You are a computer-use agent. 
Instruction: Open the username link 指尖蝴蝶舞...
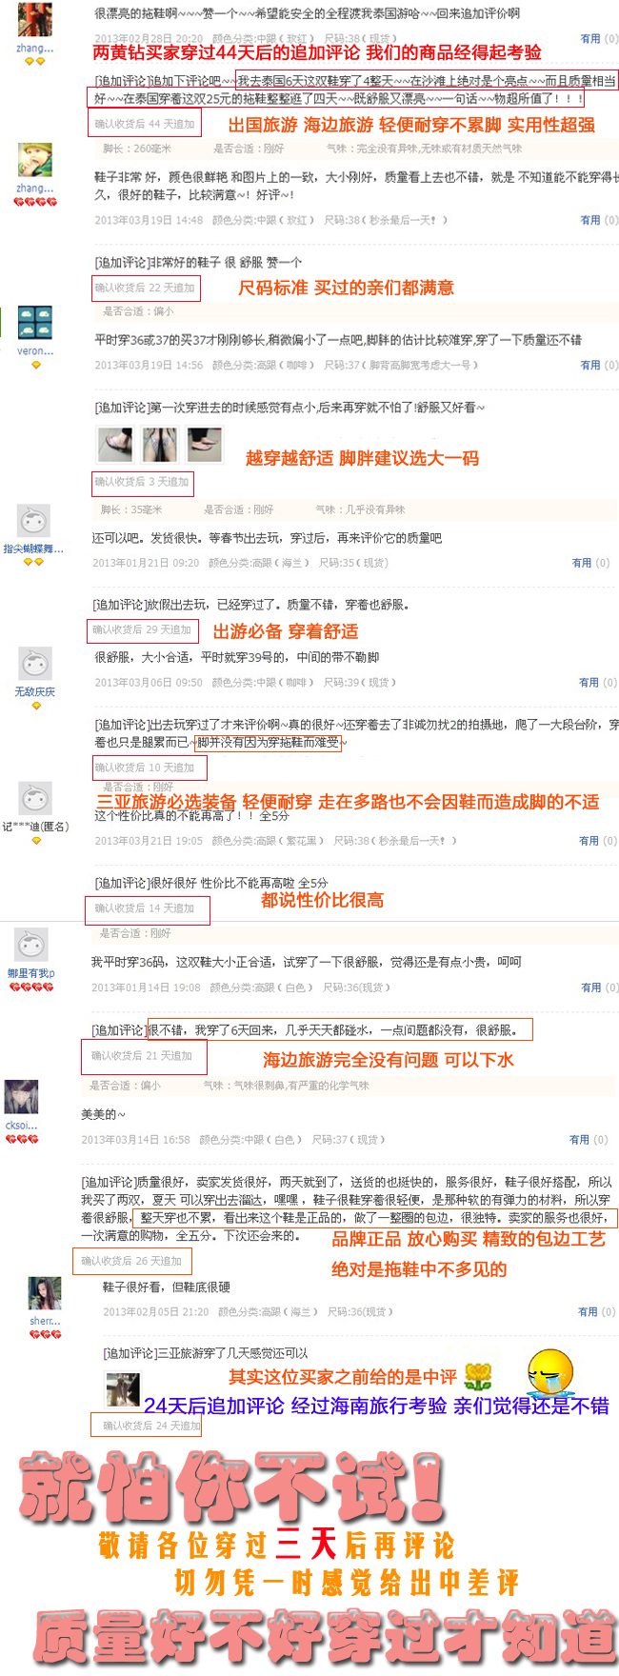[33, 549]
